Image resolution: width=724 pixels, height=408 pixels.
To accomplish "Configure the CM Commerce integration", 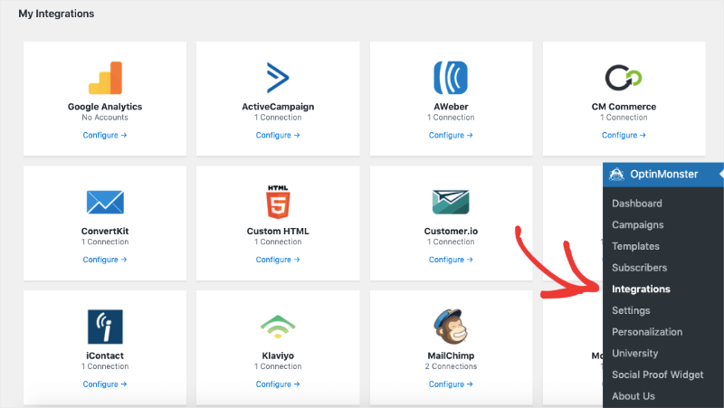I will pos(624,135).
